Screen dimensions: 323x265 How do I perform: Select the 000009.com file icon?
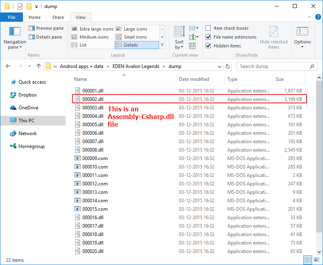point(78,158)
